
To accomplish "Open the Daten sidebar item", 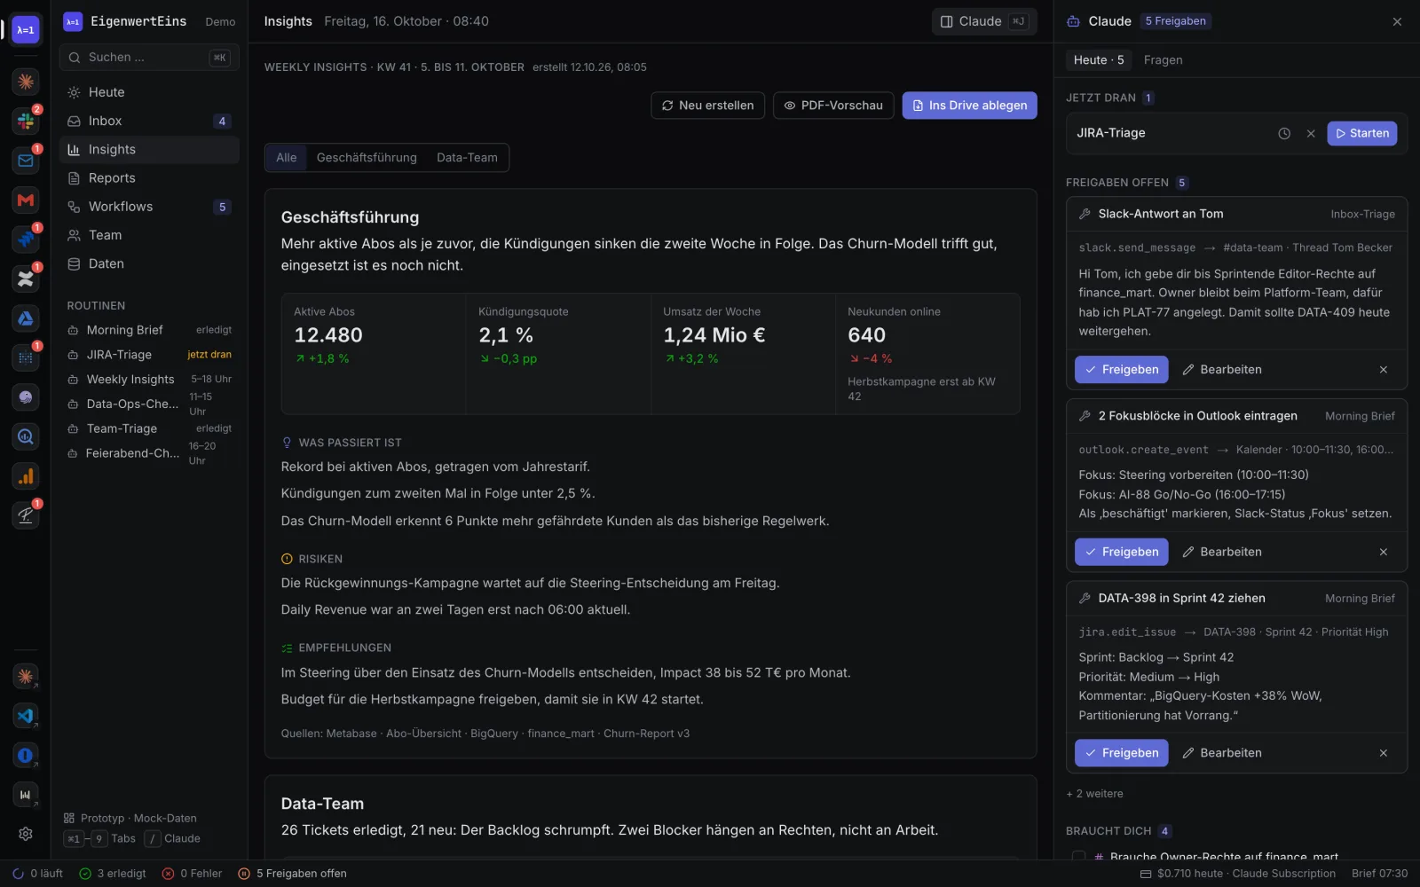I will tap(149, 263).
